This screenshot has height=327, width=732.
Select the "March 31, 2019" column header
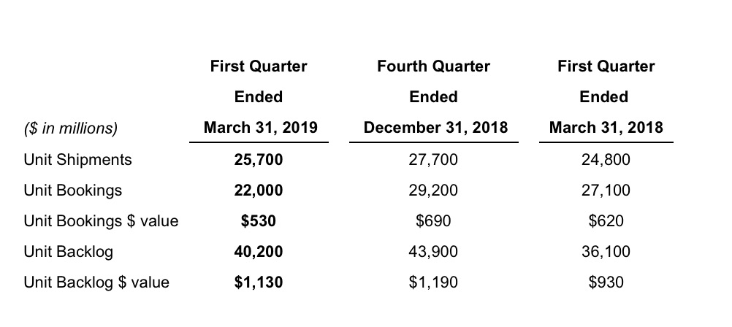260,128
